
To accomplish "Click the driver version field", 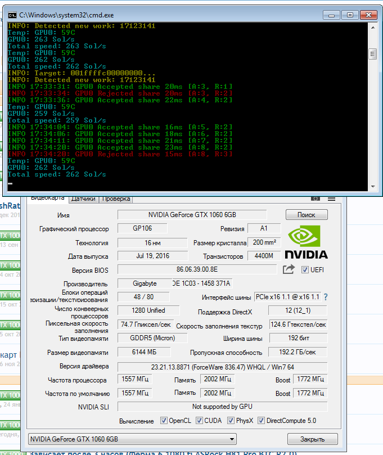I will point(223,367).
